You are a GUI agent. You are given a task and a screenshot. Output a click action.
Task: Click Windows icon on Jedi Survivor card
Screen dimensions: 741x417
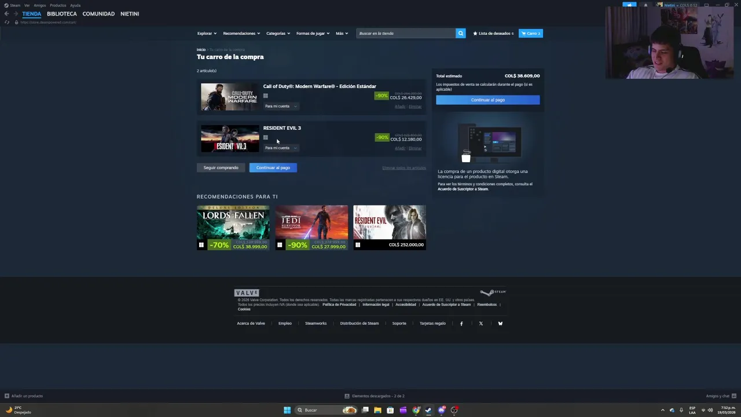[x=280, y=245]
